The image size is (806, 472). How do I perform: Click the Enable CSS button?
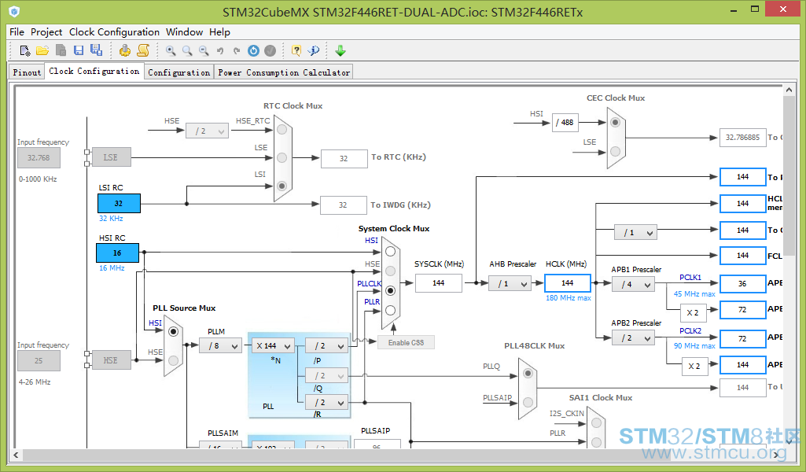coord(406,342)
